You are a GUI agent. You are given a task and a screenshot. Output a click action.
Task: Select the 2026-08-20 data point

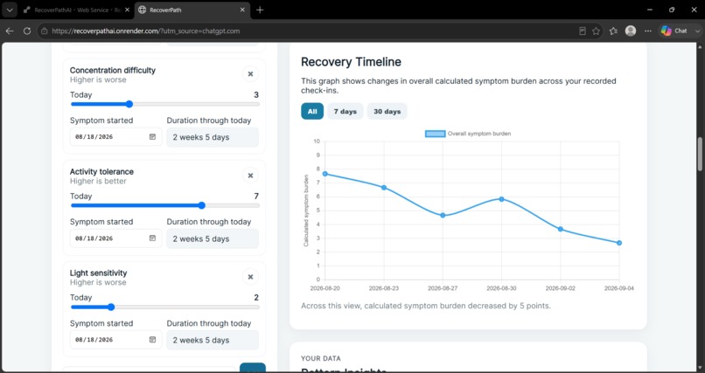(325, 174)
